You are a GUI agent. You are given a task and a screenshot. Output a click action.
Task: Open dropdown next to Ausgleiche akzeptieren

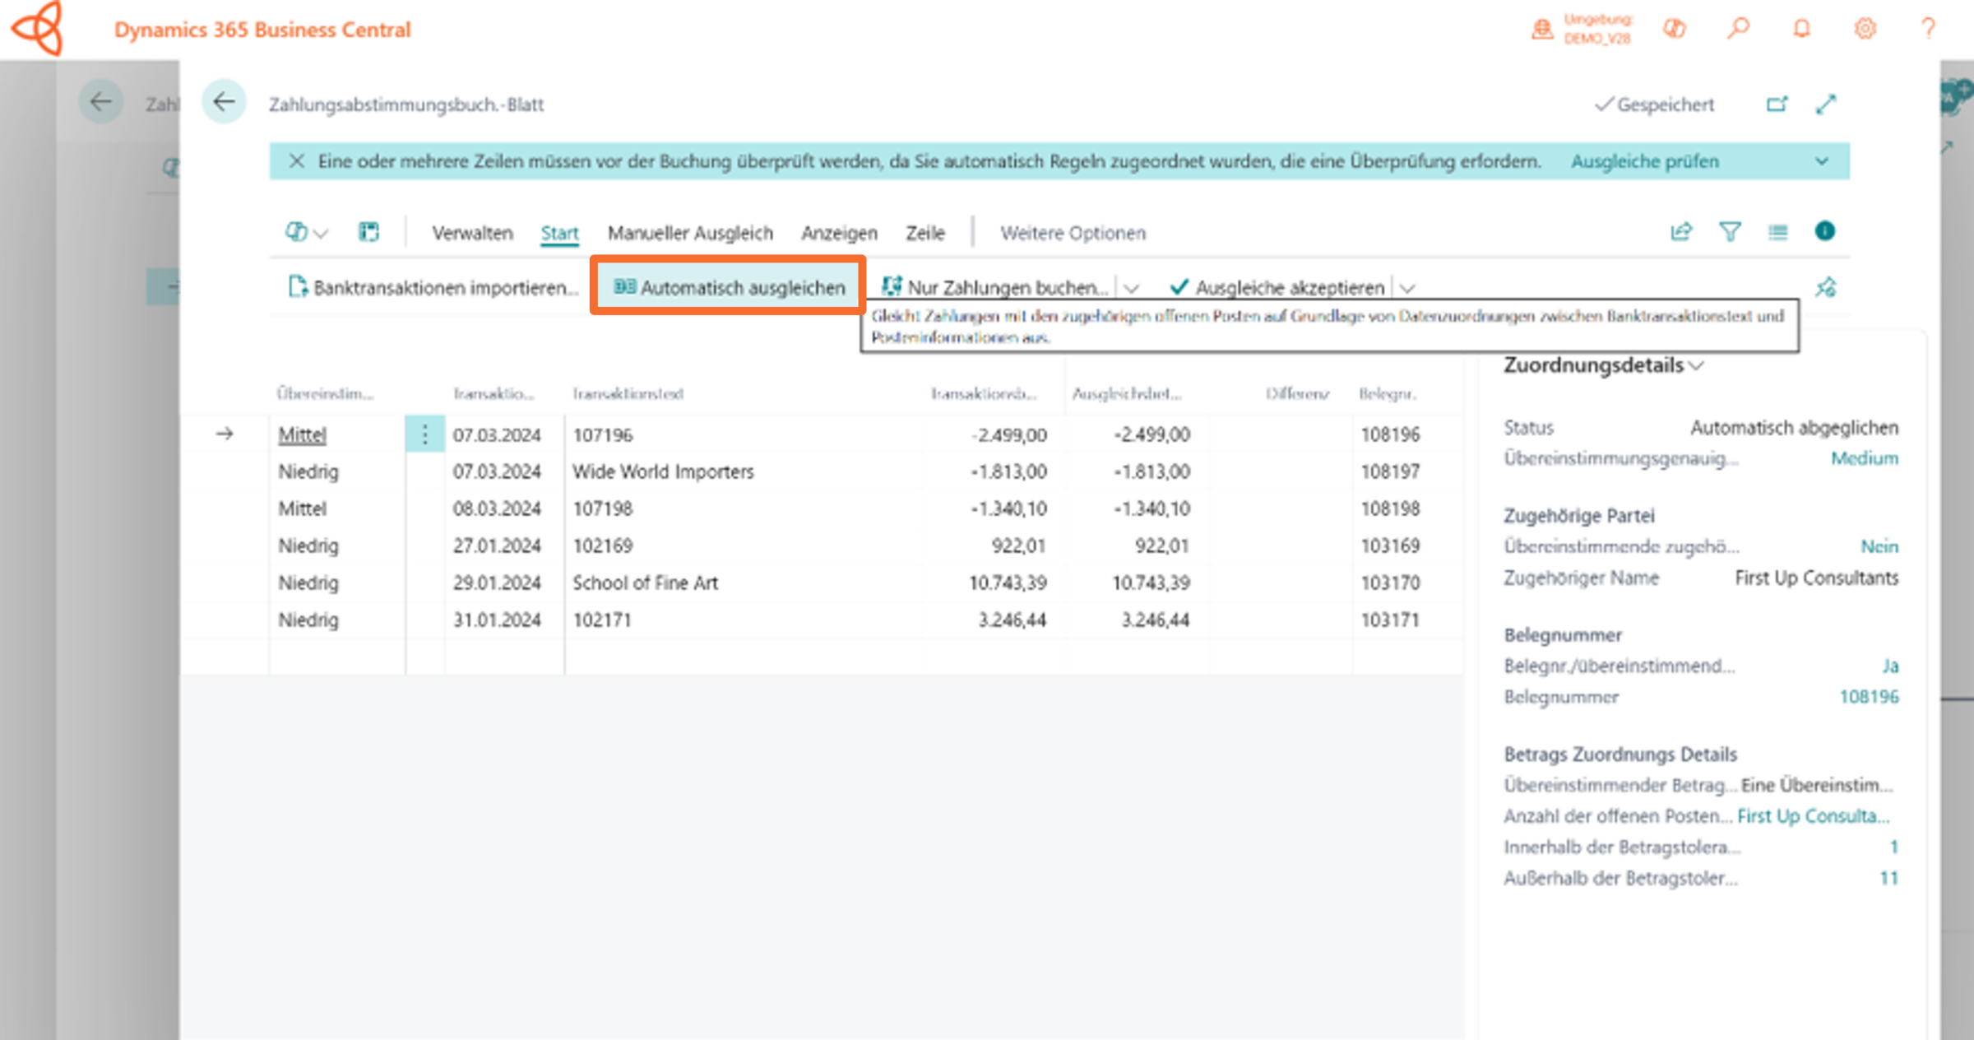pos(1407,288)
